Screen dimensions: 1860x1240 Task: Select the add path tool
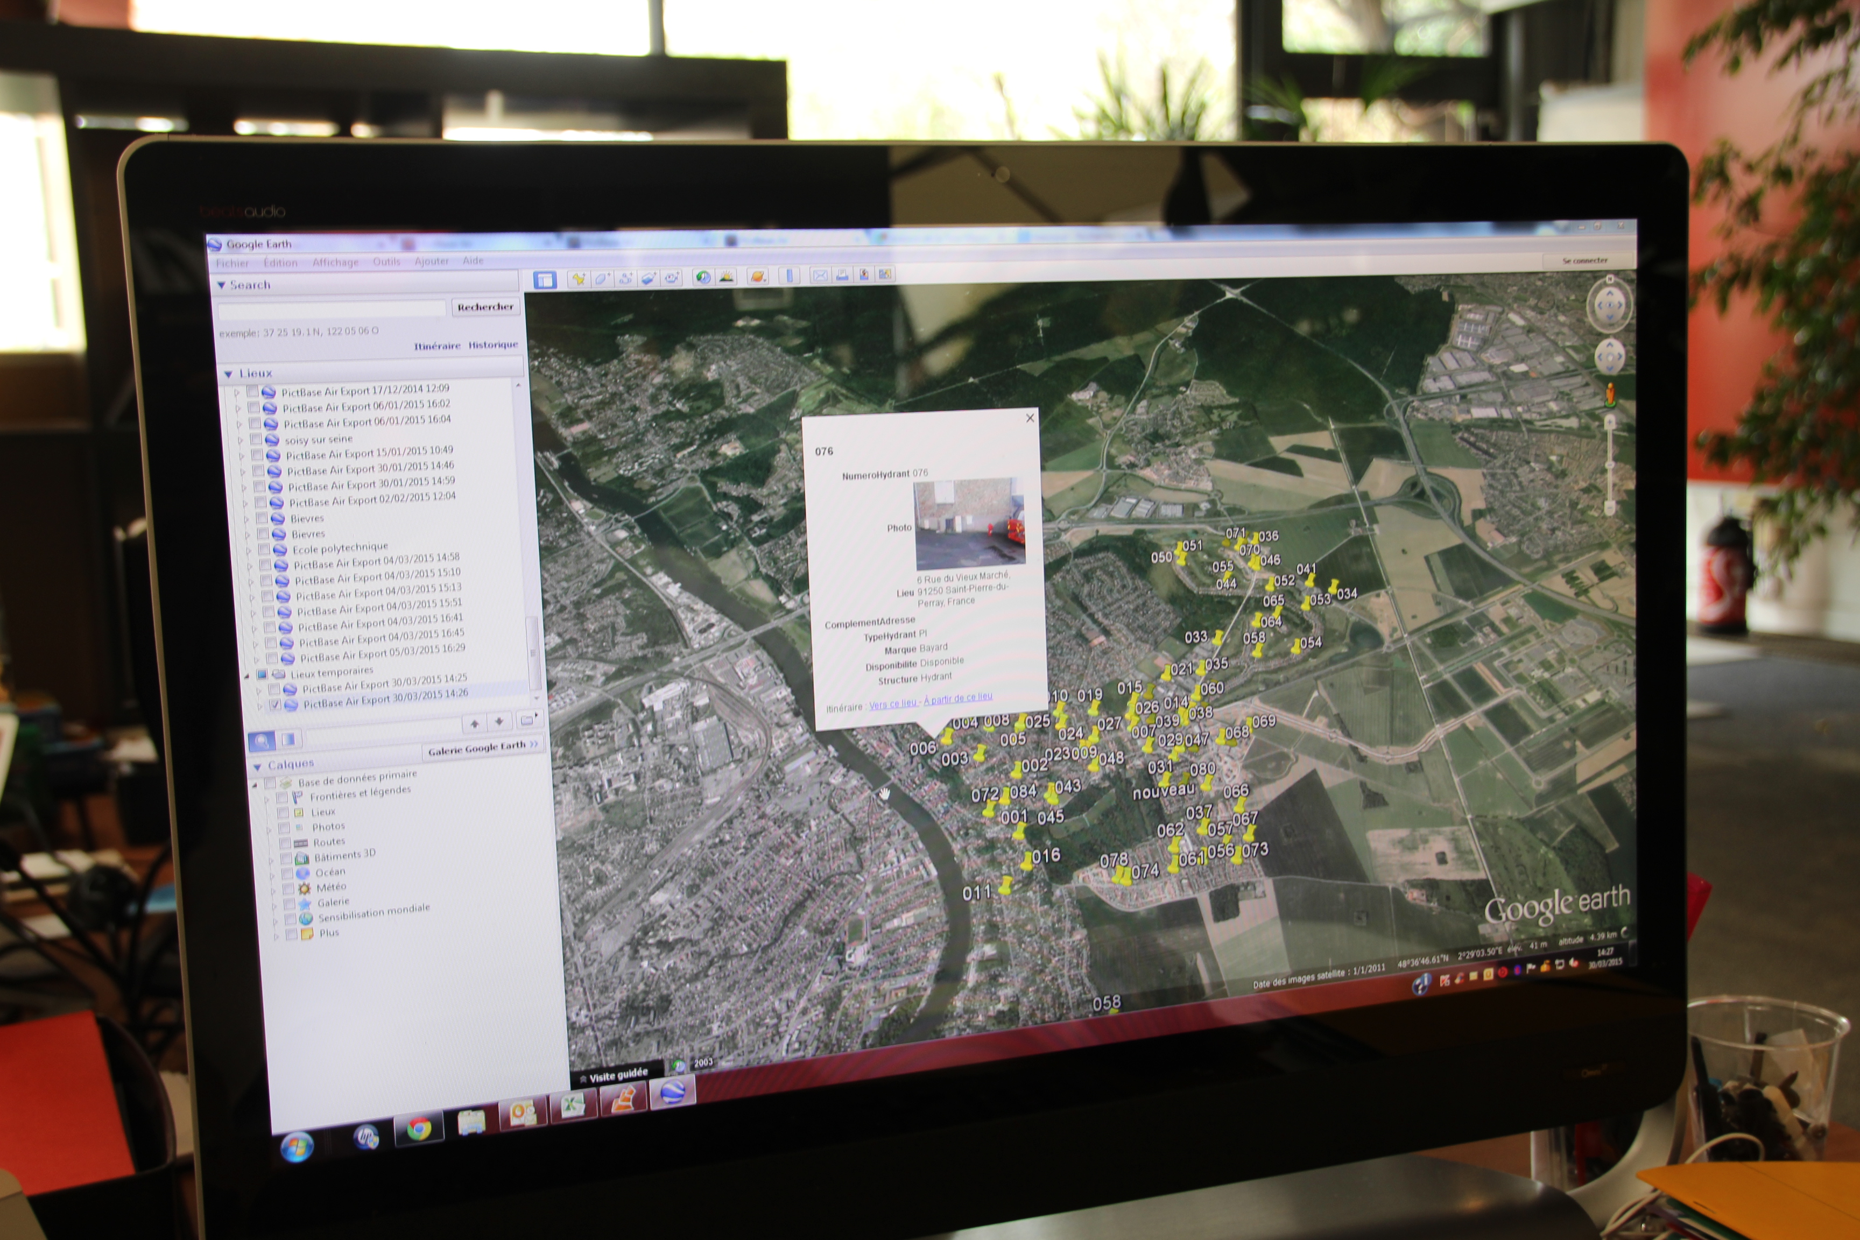click(x=625, y=278)
